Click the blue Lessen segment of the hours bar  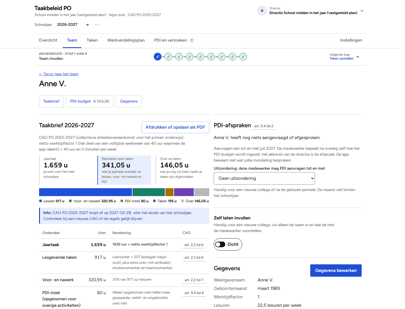85,192
